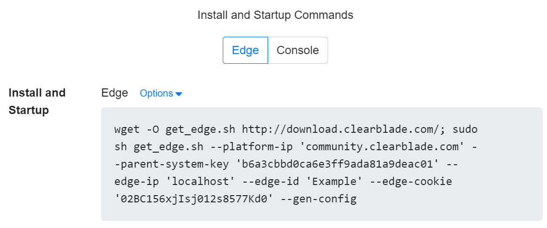Switch to the Edge tab
The width and height of the screenshot is (547, 228).
[245, 50]
